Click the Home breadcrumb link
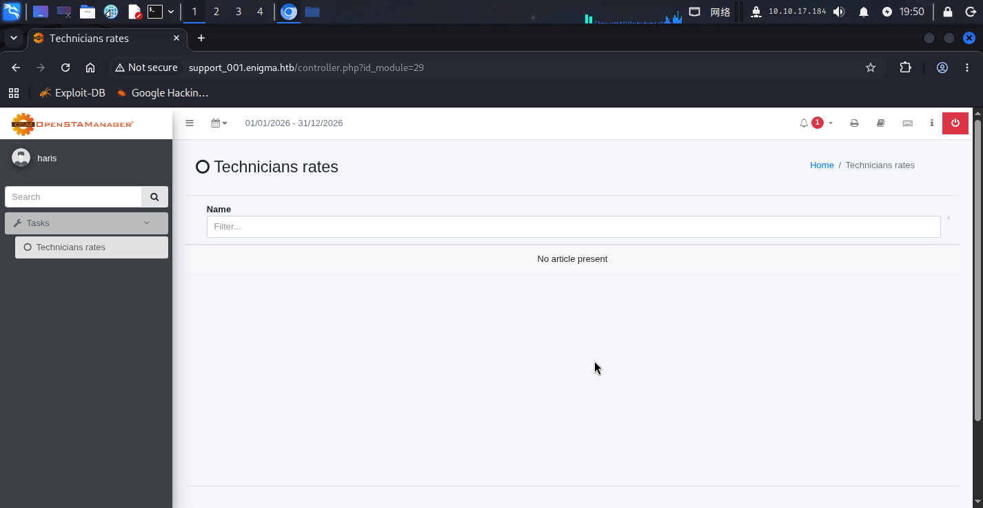Viewport: 983px width, 508px height. (x=822, y=165)
